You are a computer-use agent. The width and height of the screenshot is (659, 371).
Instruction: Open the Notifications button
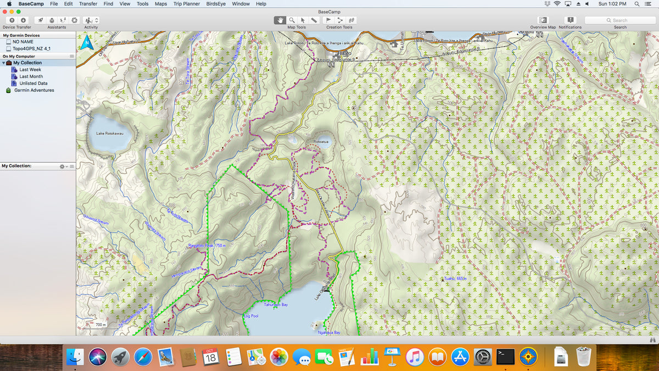tap(570, 20)
